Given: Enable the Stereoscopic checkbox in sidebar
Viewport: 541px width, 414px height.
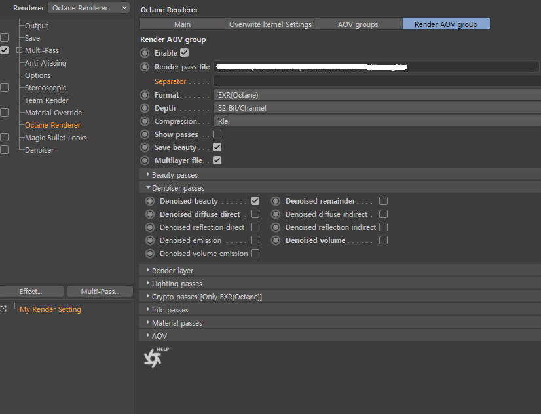Looking at the screenshot, I should point(4,88).
